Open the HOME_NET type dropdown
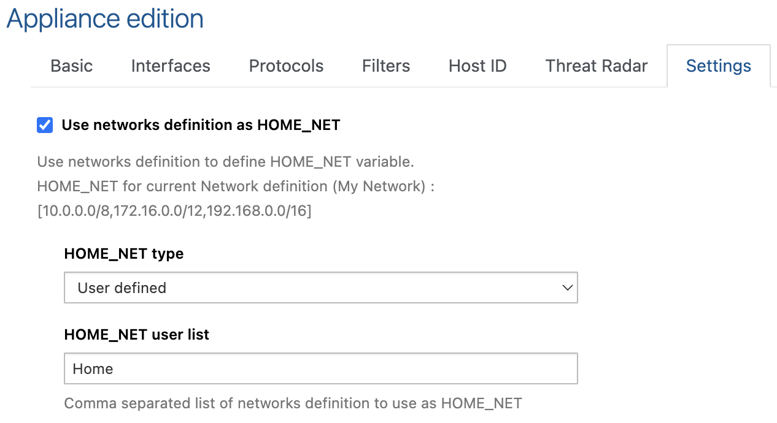The width and height of the screenshot is (777, 423). [x=320, y=288]
